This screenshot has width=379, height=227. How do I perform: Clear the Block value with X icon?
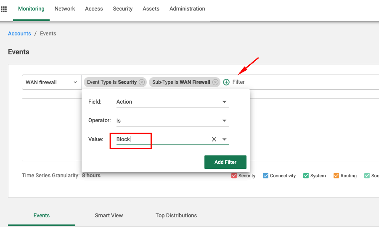(x=214, y=139)
